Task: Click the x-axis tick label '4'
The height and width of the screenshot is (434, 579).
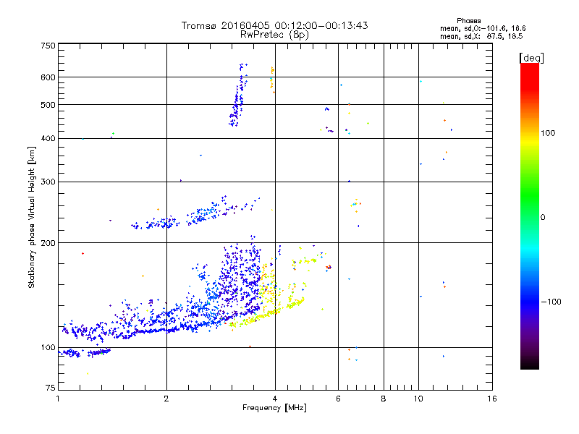Action: point(275,399)
